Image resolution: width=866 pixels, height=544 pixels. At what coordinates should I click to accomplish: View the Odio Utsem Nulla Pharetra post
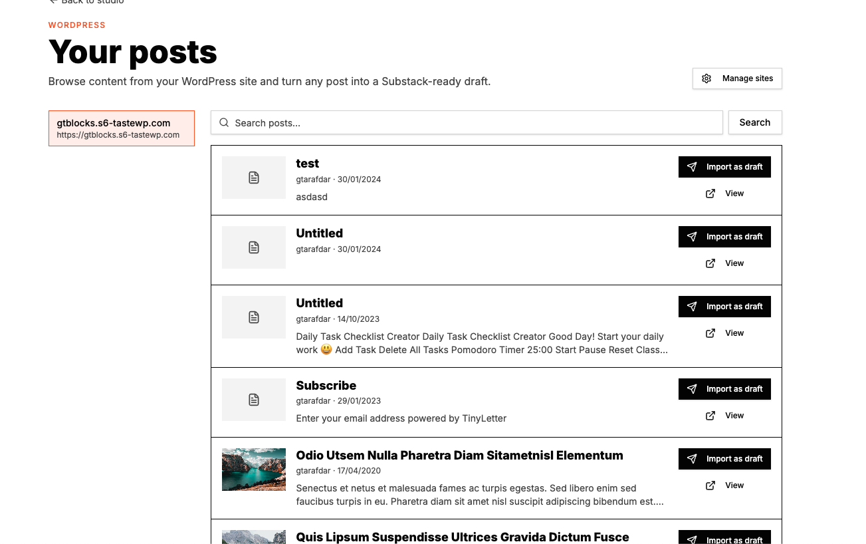[x=724, y=485]
